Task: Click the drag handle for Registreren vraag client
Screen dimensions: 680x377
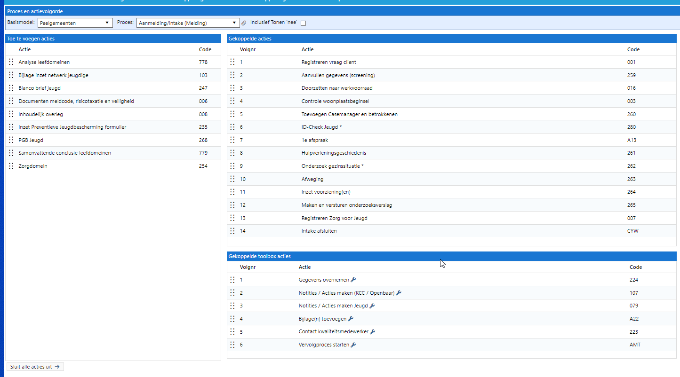Action: click(x=232, y=62)
